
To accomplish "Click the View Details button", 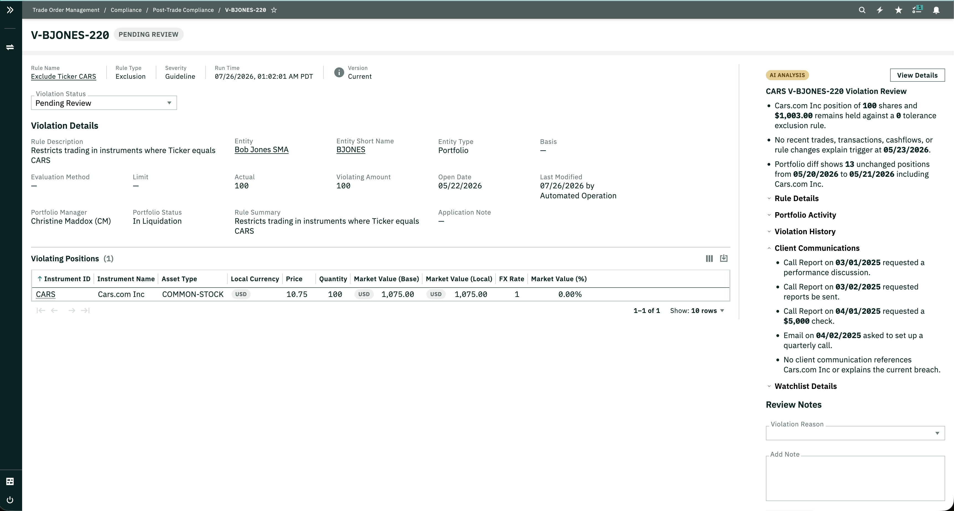I will (917, 75).
